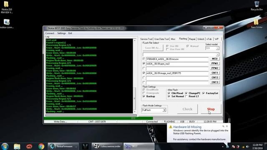
Task: Click the PPM1 browse button
Action: pyautogui.click(x=215, y=63)
